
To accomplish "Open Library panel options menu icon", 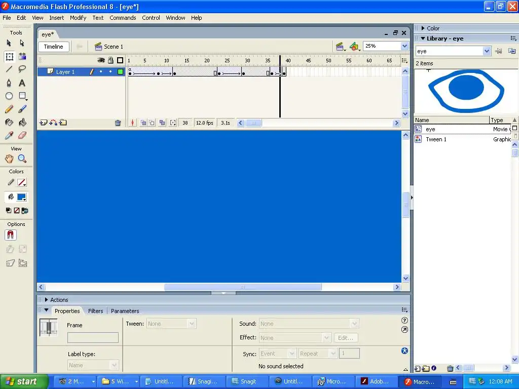I will (513, 38).
